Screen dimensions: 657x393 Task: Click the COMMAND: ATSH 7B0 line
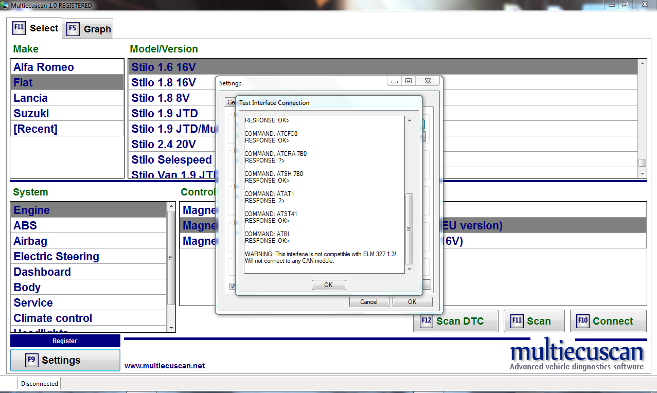[274, 174]
